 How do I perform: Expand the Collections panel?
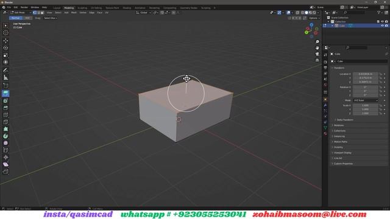(x=339, y=131)
